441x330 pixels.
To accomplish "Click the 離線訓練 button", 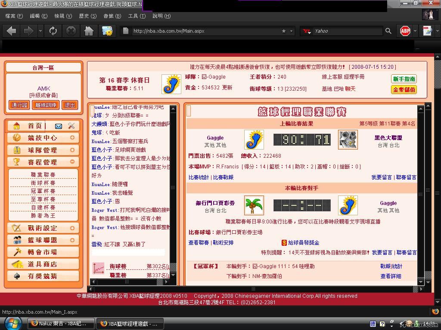I will [46, 105].
